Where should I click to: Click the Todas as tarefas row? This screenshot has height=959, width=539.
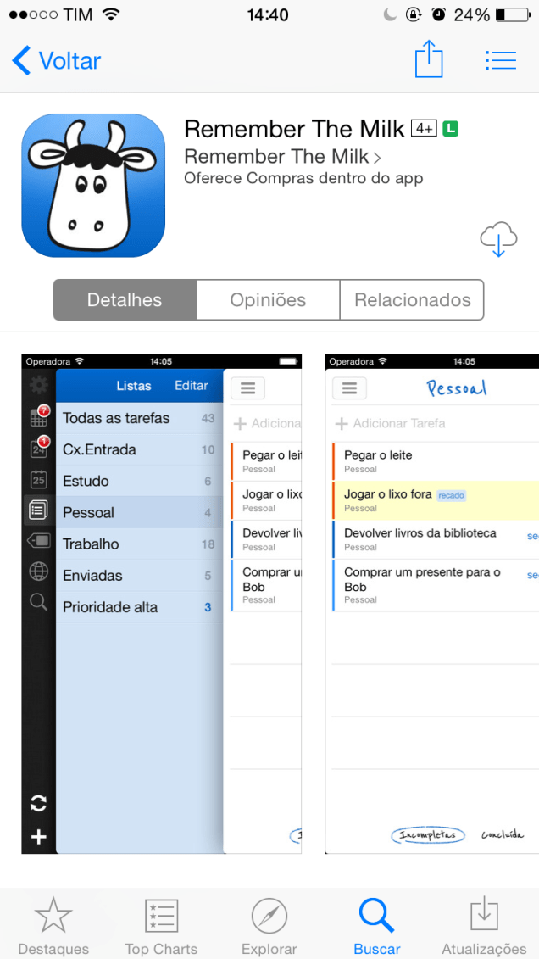[139, 418]
